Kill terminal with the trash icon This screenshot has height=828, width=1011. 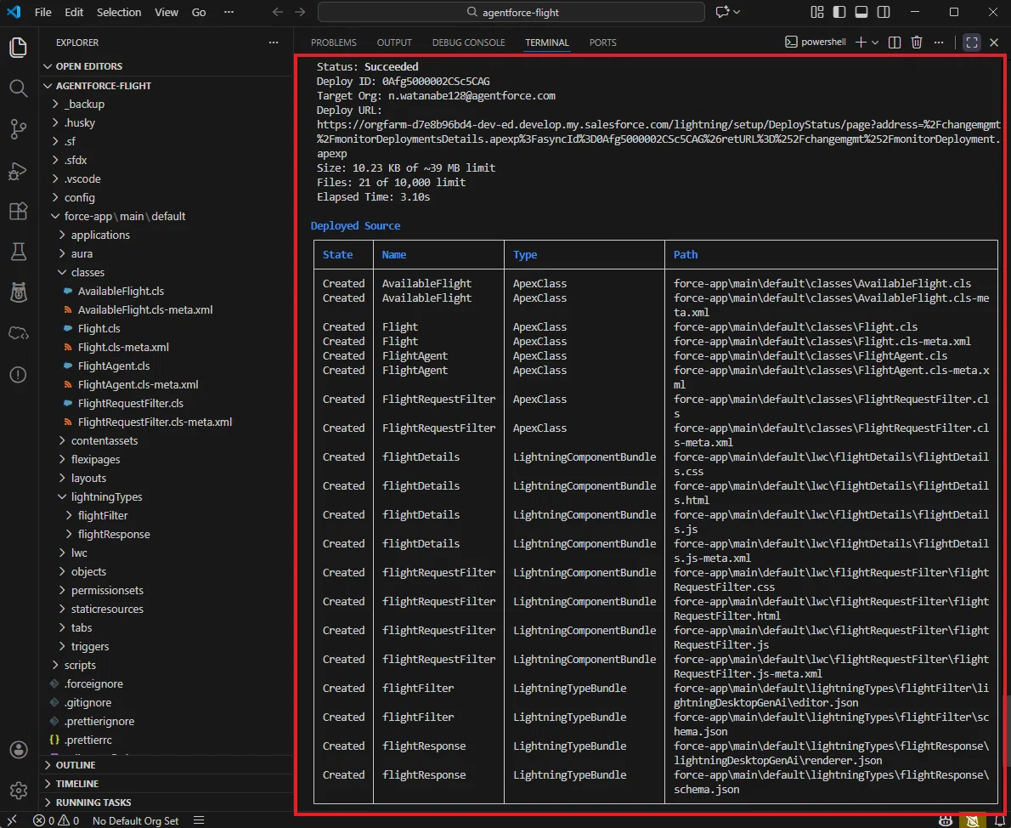tap(916, 43)
